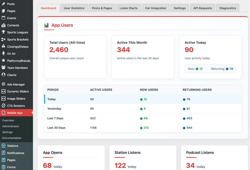
Task: Click the Total Users 2,460 value
Action: tap(59, 50)
